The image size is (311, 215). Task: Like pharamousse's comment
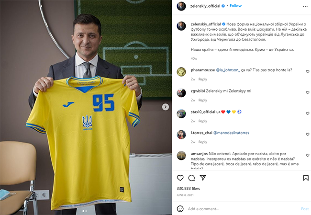pyautogui.click(x=308, y=71)
